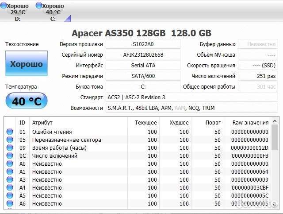Click the status icon for attribute 09
Image resolution: width=283 pixels, height=214 pixels.
(10, 148)
